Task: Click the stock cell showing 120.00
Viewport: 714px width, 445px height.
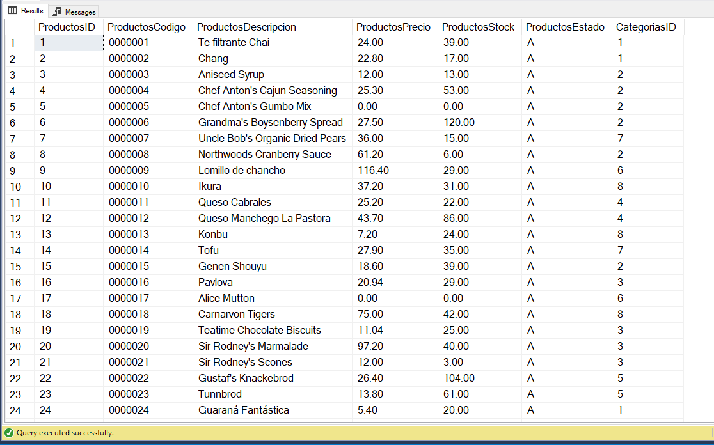Action: point(479,123)
